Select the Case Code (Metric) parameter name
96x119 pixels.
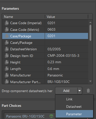25,30
